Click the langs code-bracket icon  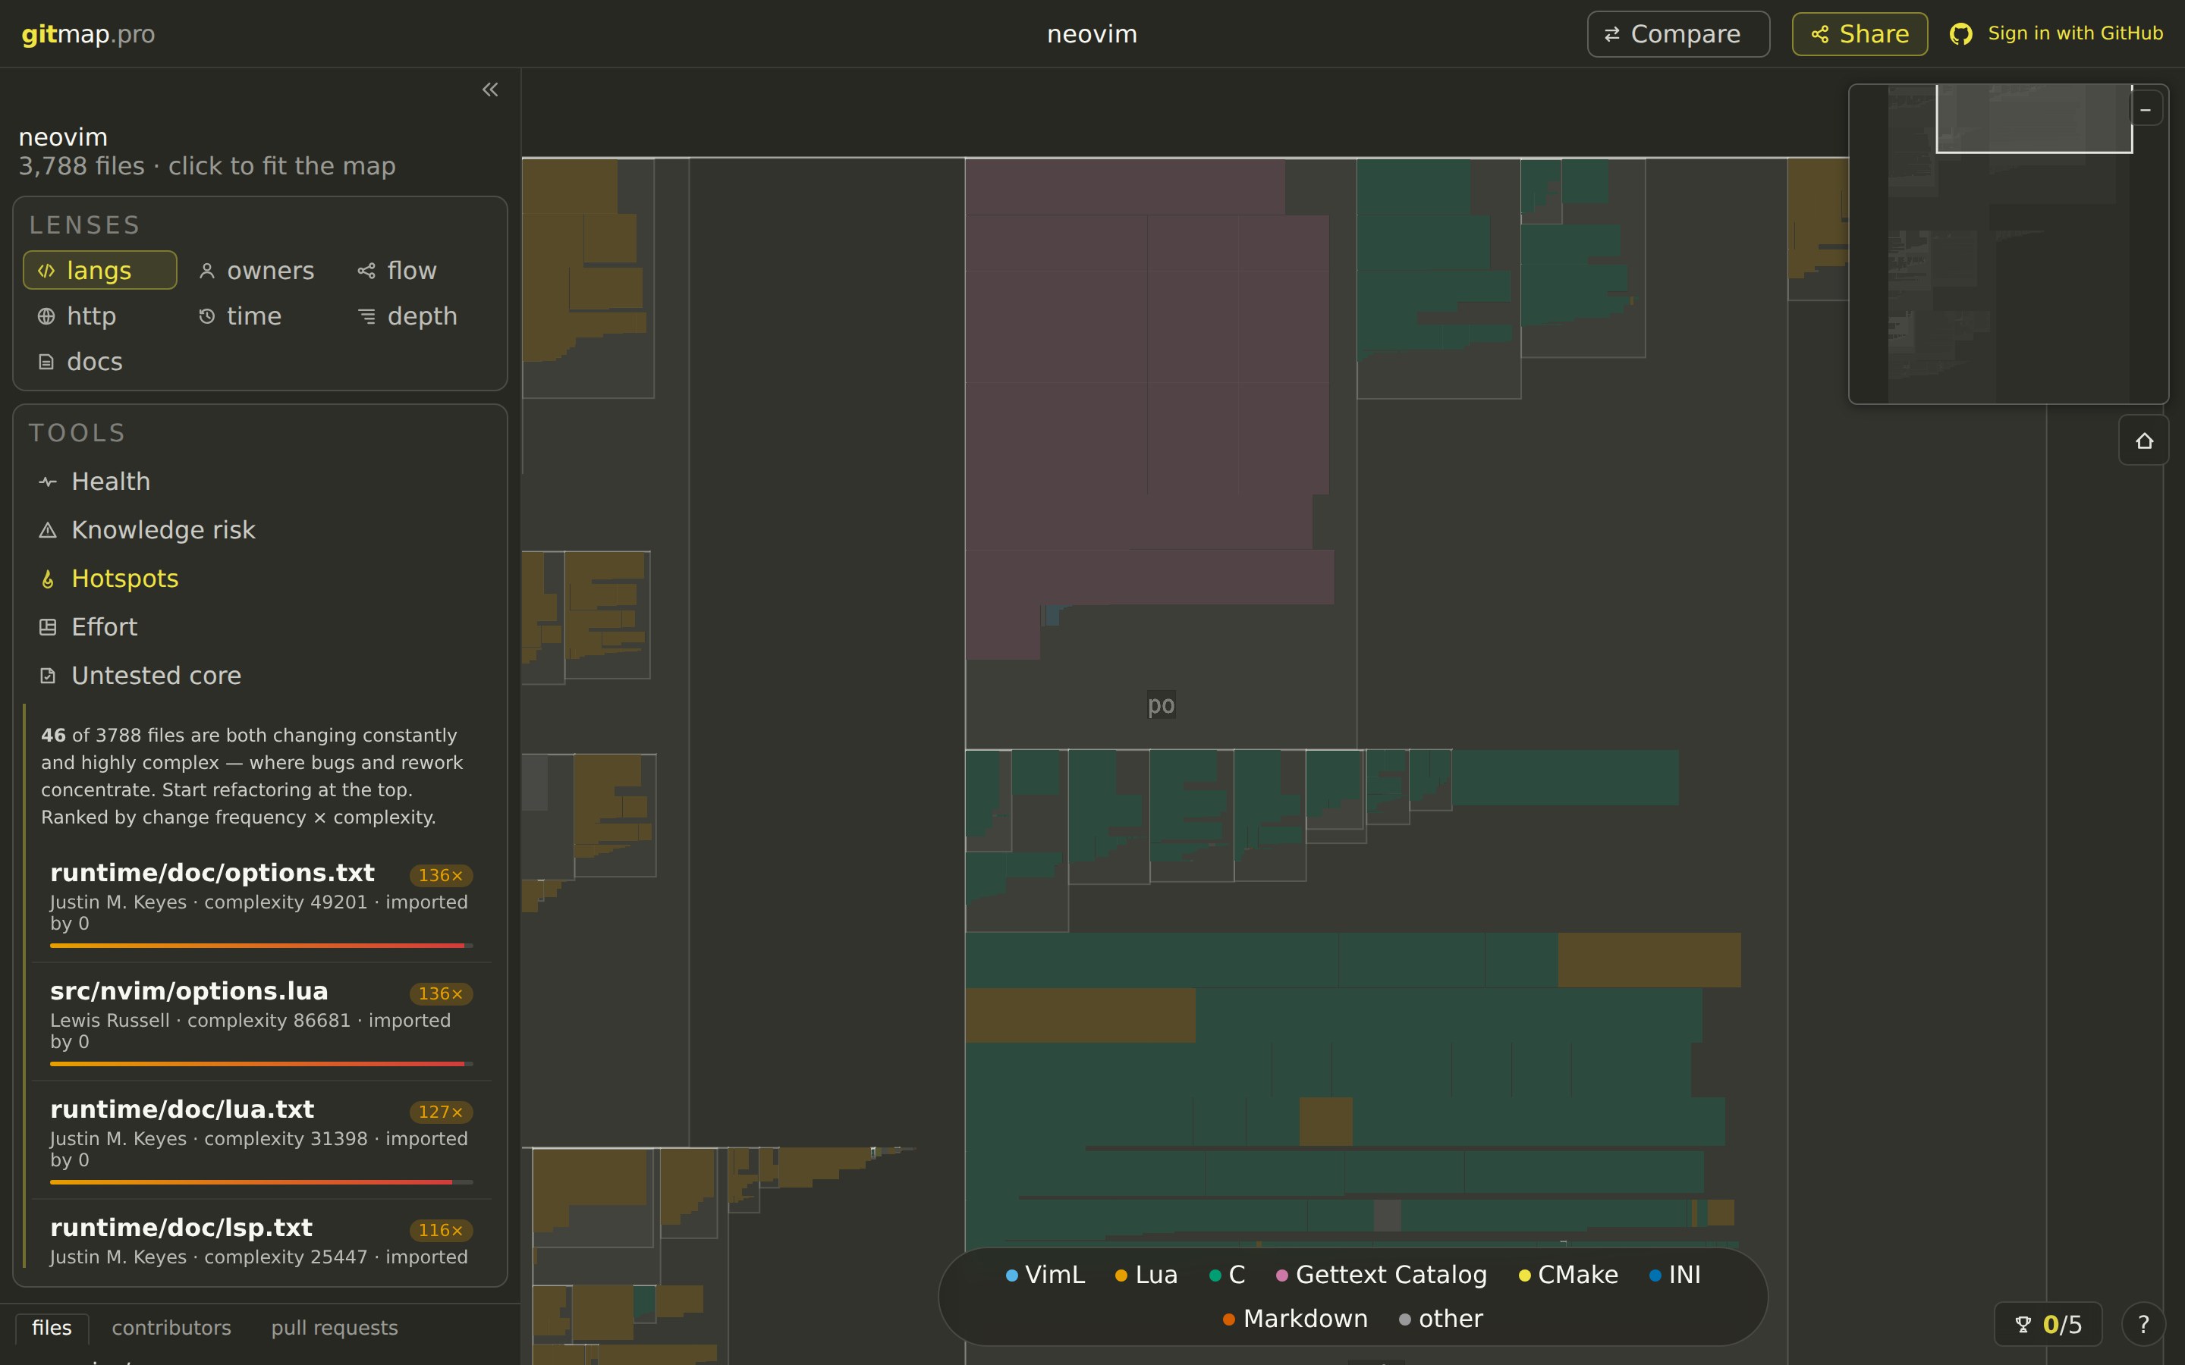click(x=46, y=270)
